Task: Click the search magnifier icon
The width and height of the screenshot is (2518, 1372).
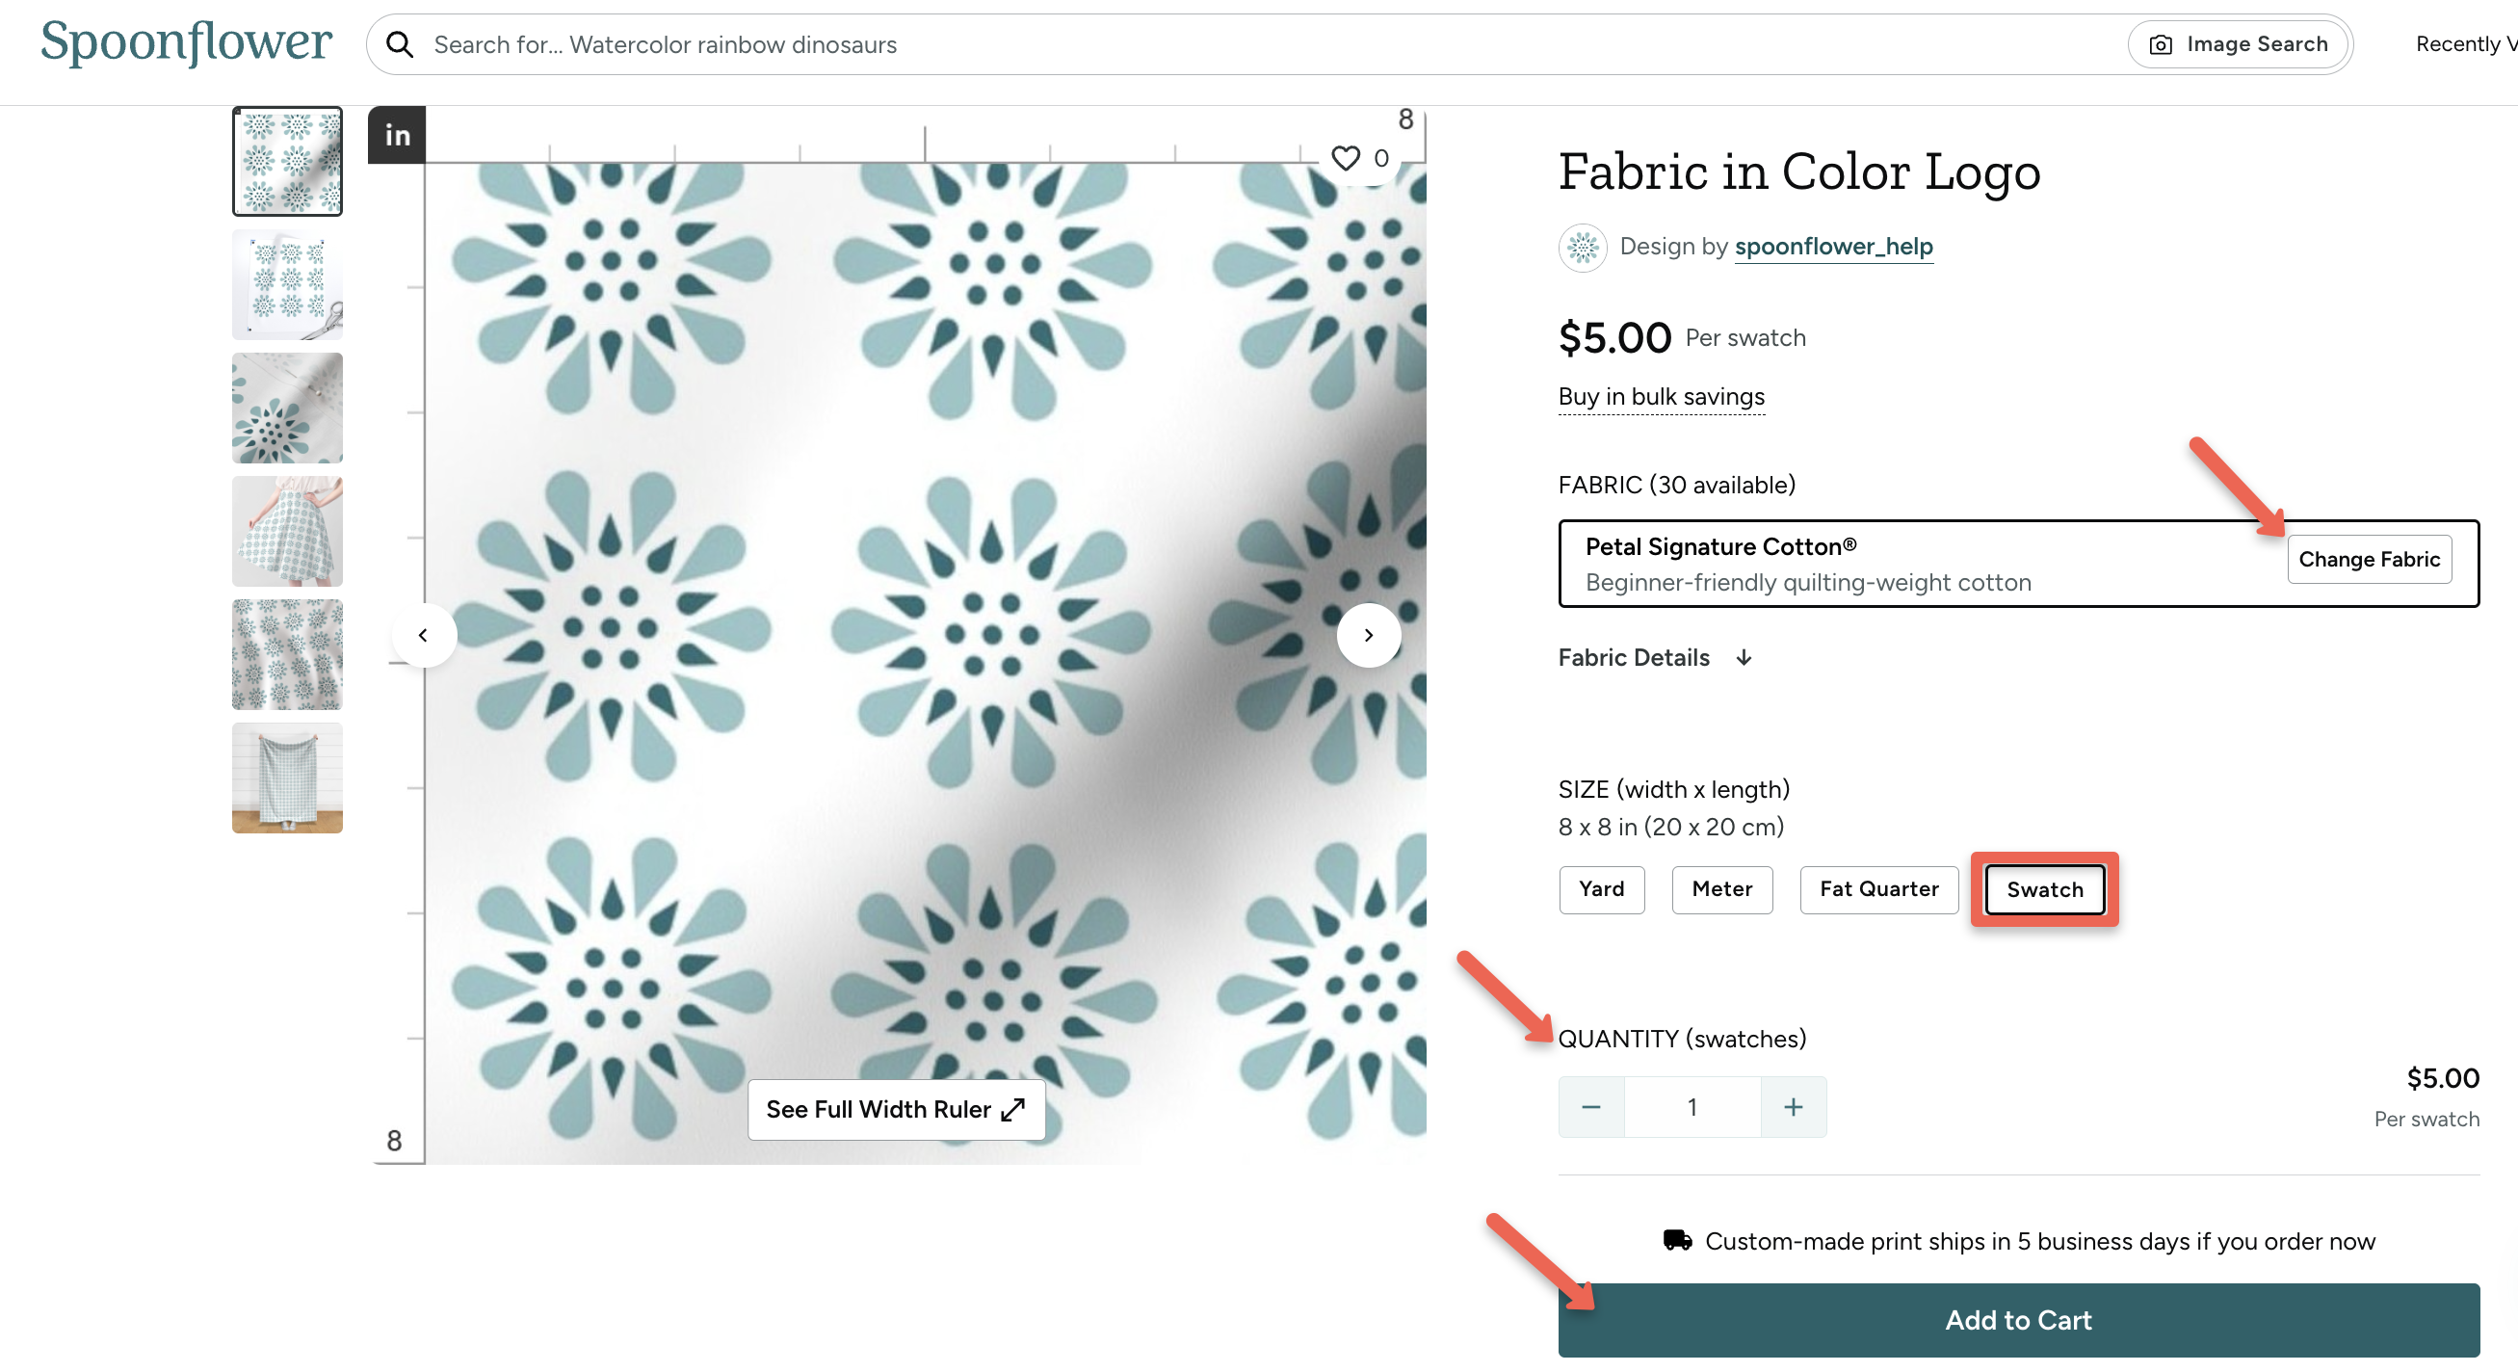Action: (401, 44)
